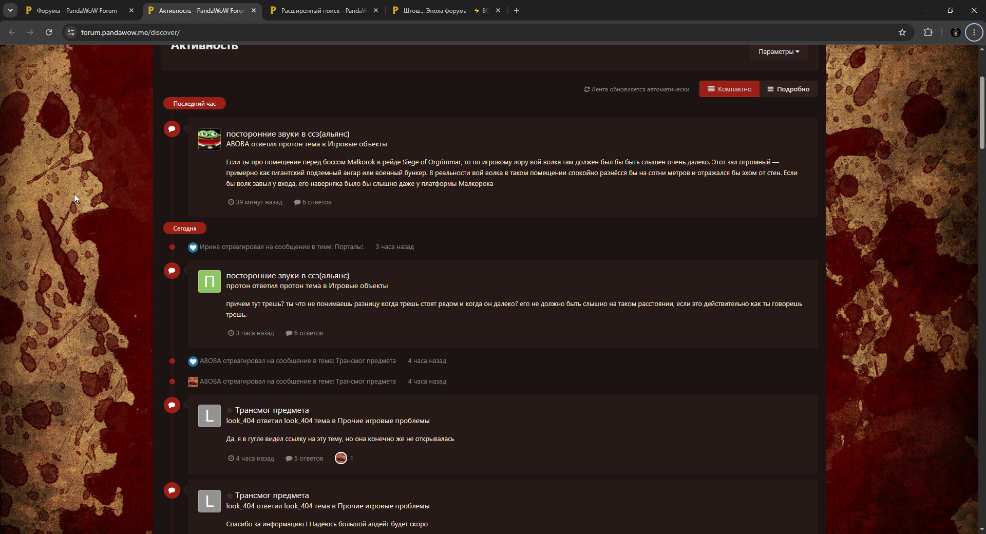986x534 pixels.
Task: Click the heart reaction icon beside Ирина
Action: [x=193, y=247]
